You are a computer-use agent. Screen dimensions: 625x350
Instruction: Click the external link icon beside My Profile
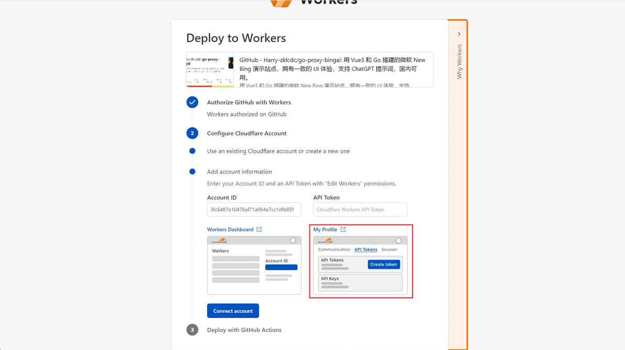click(343, 229)
